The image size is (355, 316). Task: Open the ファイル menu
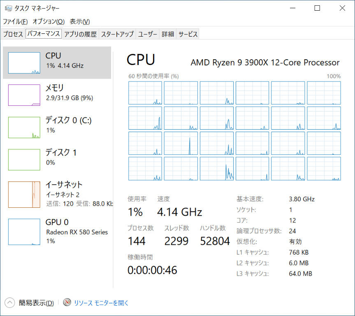pyautogui.click(x=15, y=21)
